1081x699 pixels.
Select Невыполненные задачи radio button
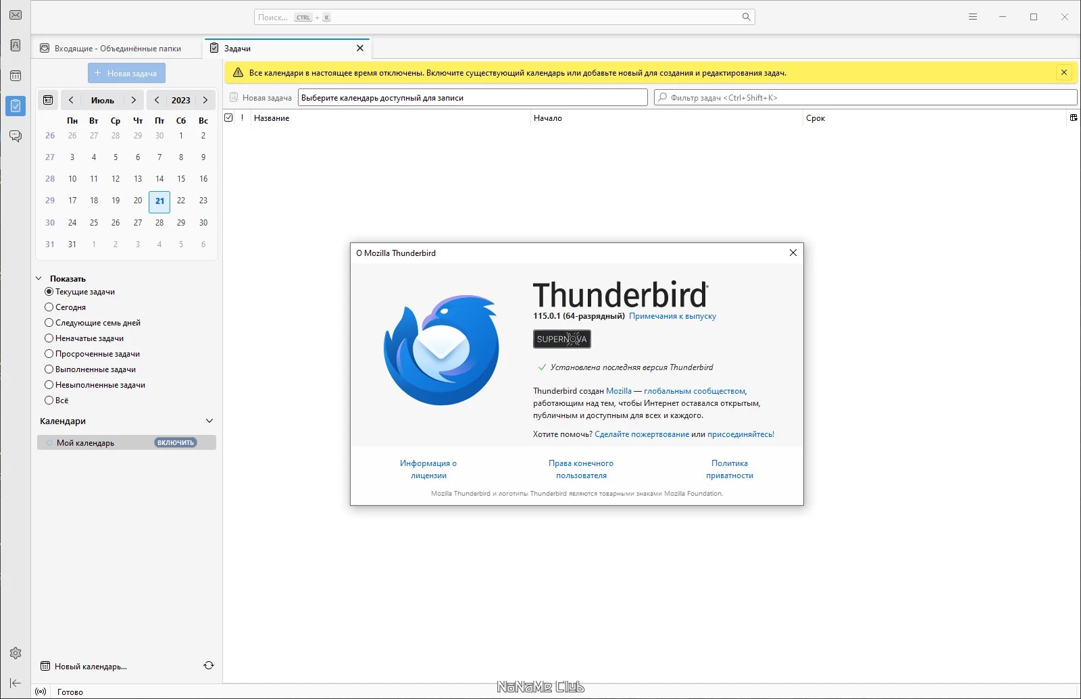click(49, 385)
